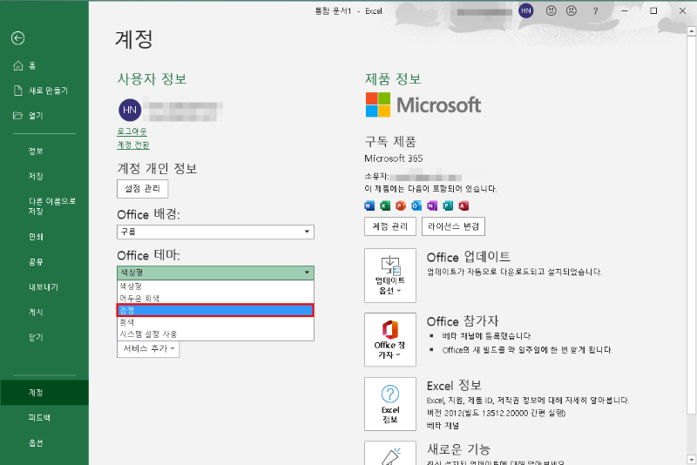
Task: Click the smiley face feedback icon
Action: pos(552,10)
